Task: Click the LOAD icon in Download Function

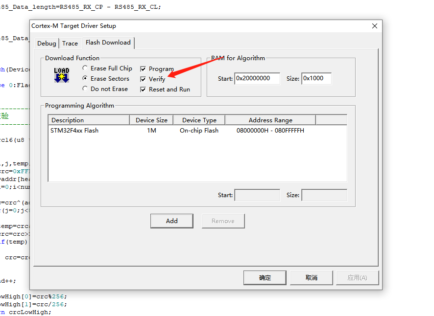Action: click(61, 75)
